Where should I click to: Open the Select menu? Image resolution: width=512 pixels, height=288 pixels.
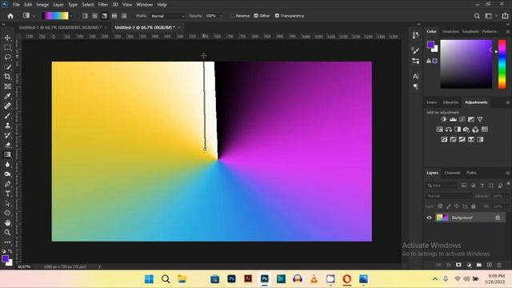(x=88, y=5)
